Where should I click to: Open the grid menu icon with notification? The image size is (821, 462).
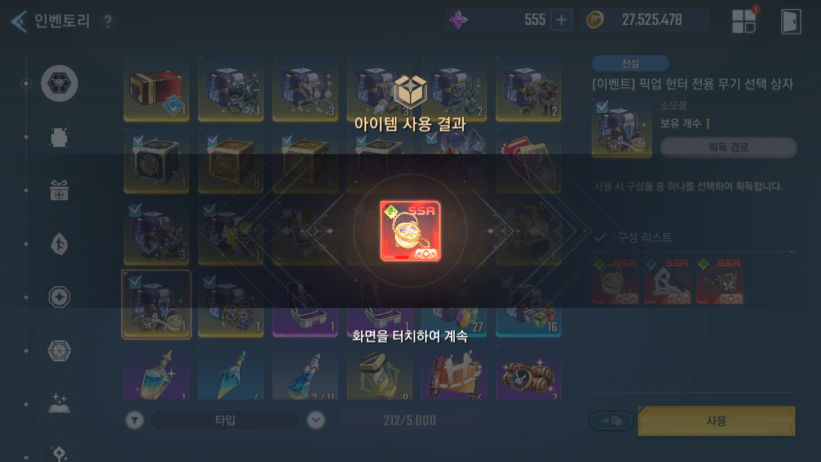click(x=744, y=21)
